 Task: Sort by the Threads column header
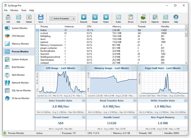148,26
